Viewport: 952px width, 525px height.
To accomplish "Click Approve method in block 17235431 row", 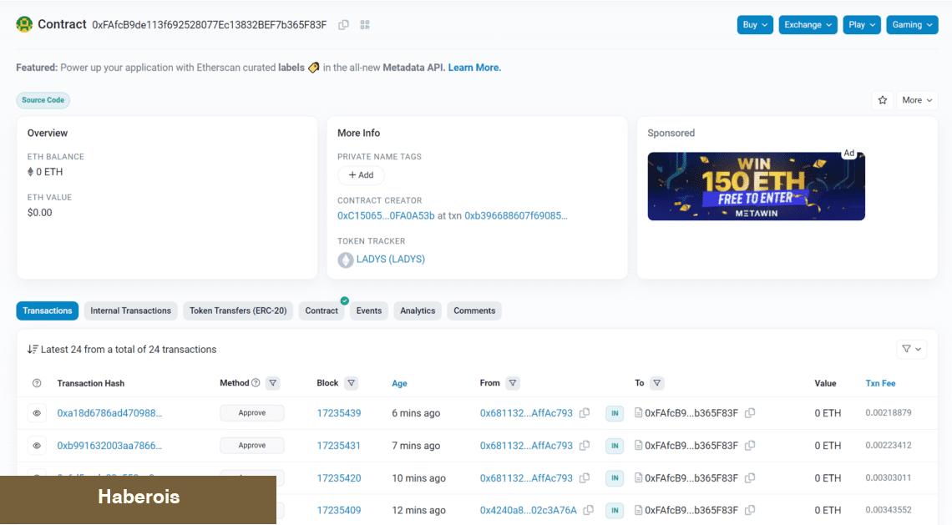I will point(252,446).
